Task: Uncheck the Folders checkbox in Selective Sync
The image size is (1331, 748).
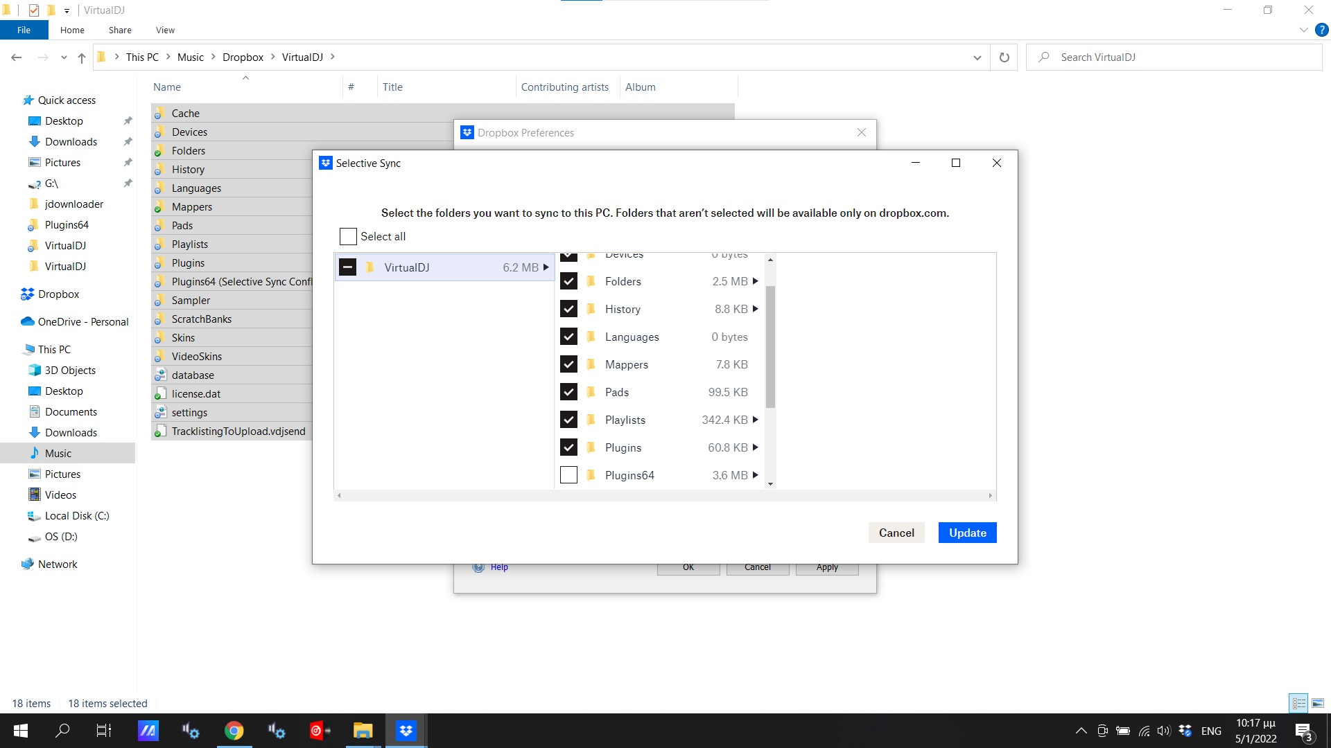Action: (568, 281)
